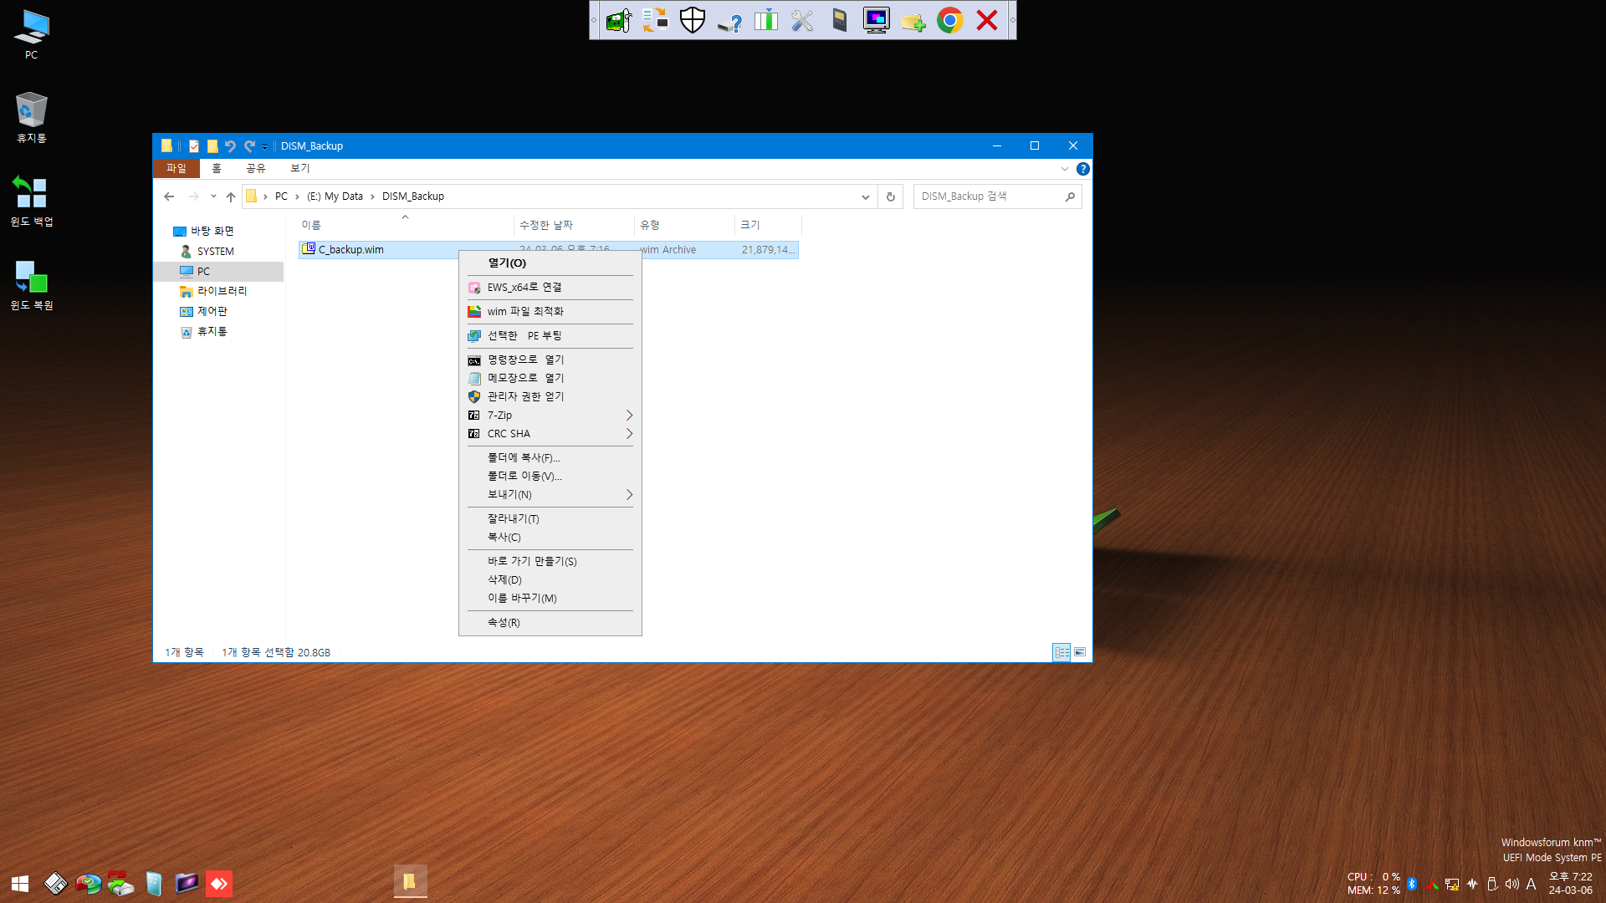Choose 명령창으로 열기 menu item

pyautogui.click(x=550, y=360)
